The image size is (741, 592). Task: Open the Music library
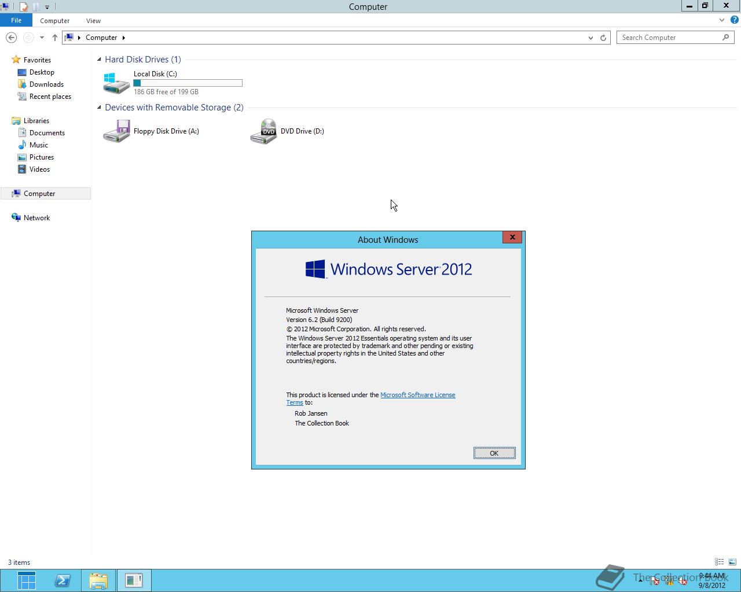tap(39, 145)
